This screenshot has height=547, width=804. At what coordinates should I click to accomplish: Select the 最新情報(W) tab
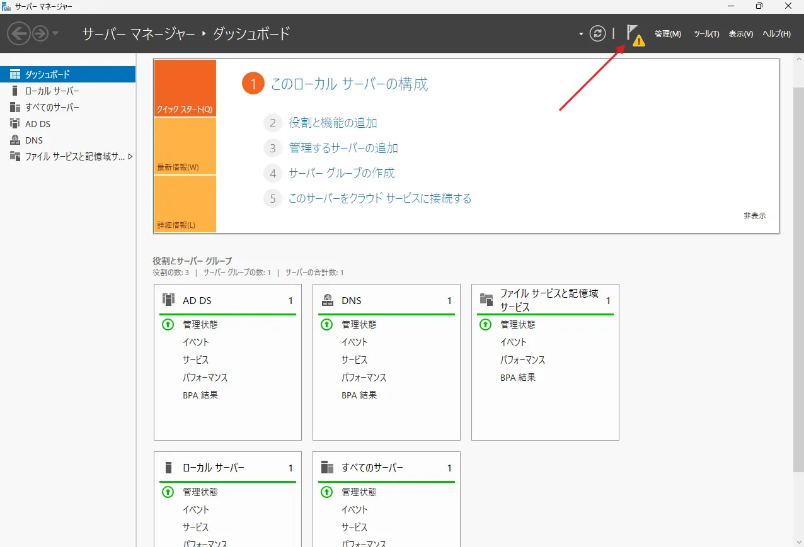(x=185, y=146)
